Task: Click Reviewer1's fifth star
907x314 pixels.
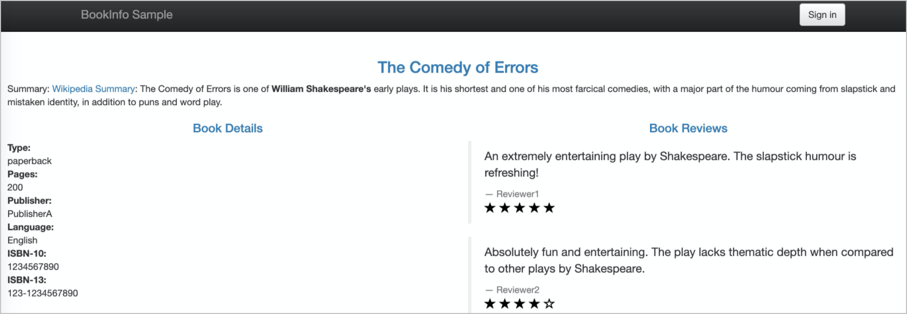Action: click(x=549, y=208)
